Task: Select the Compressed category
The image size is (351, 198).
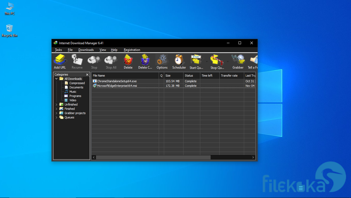Action: click(77, 83)
